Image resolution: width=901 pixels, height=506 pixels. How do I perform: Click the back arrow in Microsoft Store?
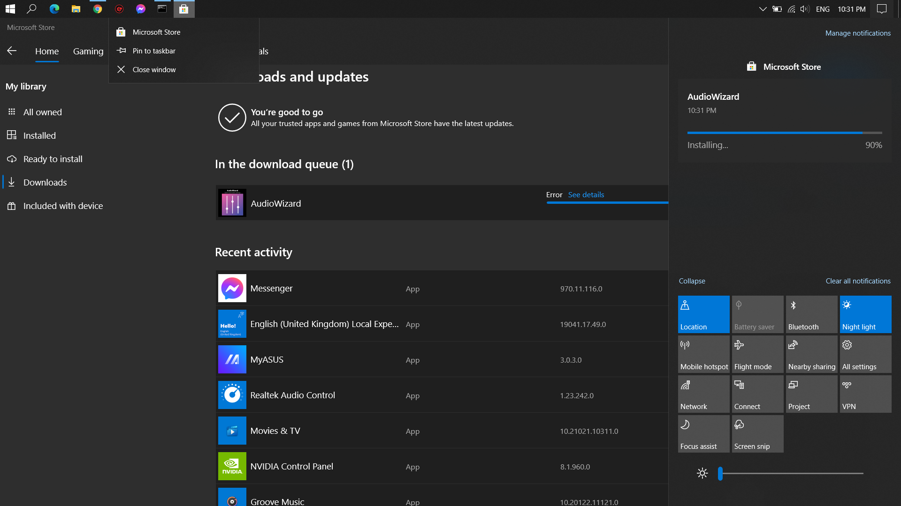pos(12,51)
